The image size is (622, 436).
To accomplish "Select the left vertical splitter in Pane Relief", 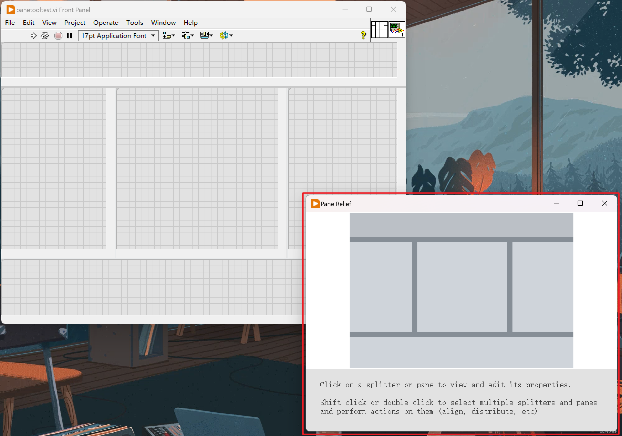I will click(414, 287).
